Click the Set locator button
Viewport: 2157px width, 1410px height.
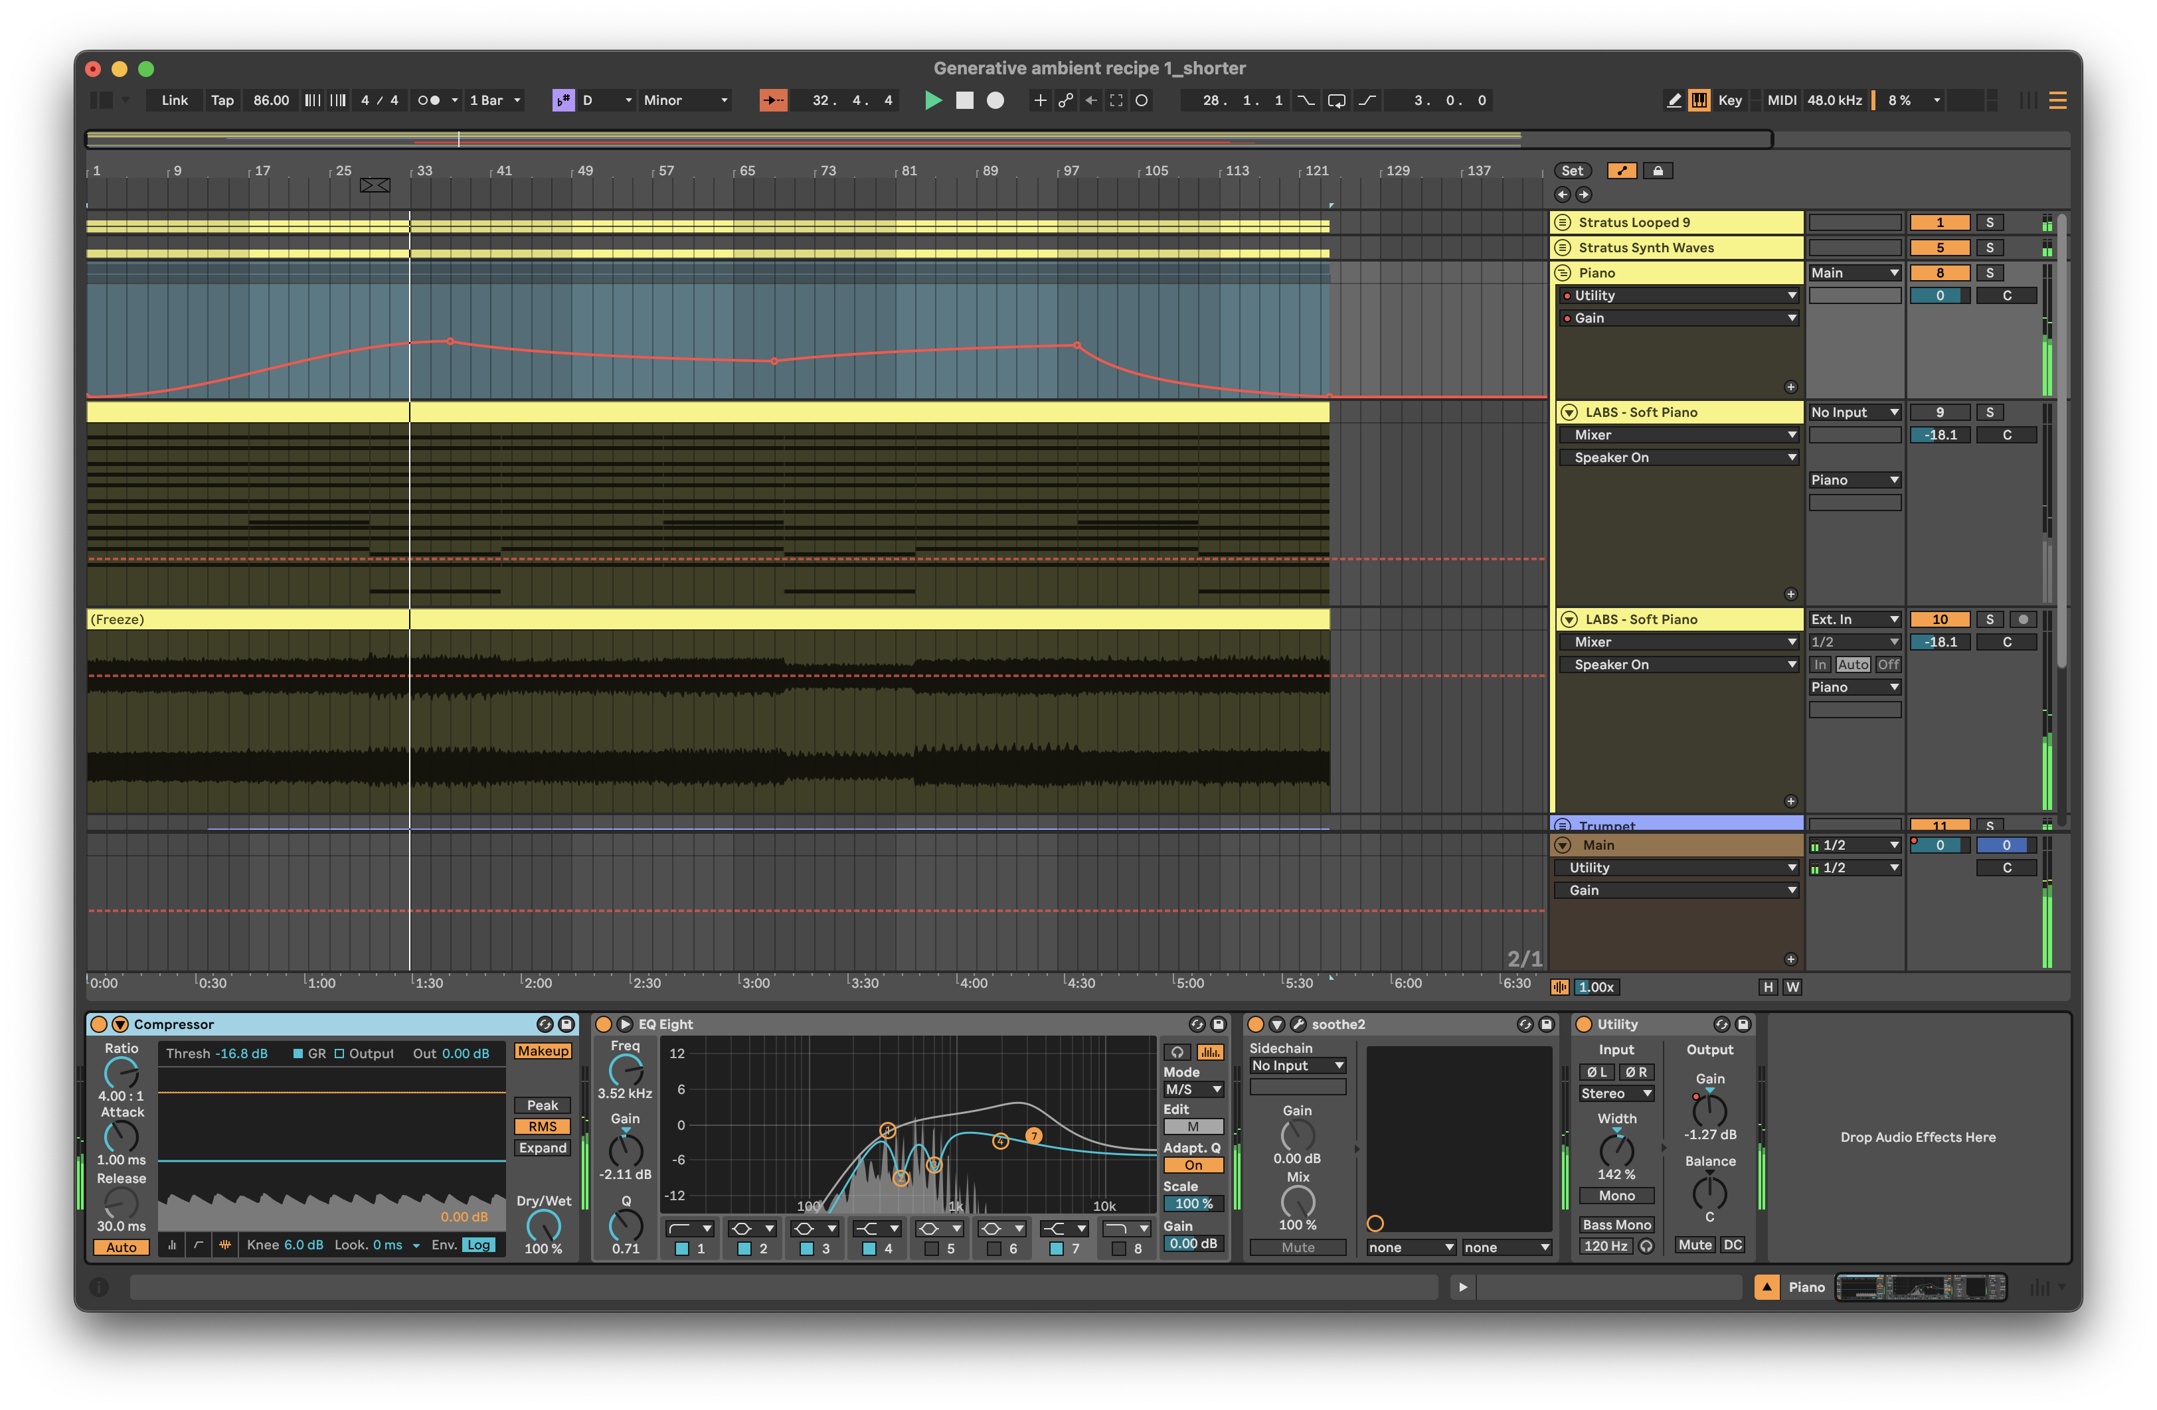[x=1573, y=171]
